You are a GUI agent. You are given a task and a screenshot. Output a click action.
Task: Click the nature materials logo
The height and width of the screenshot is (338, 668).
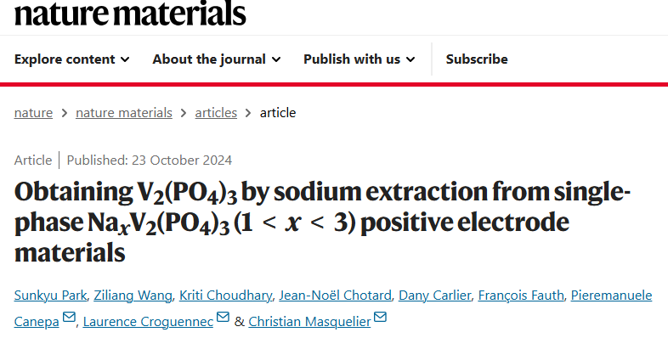click(x=130, y=13)
